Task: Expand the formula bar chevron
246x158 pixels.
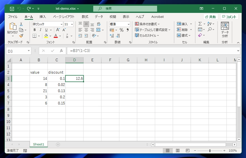Action: pos(238,51)
